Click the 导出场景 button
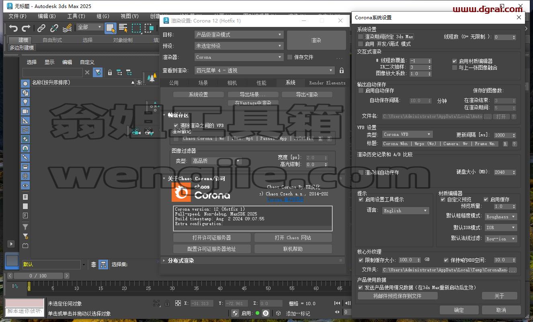 pos(252,94)
